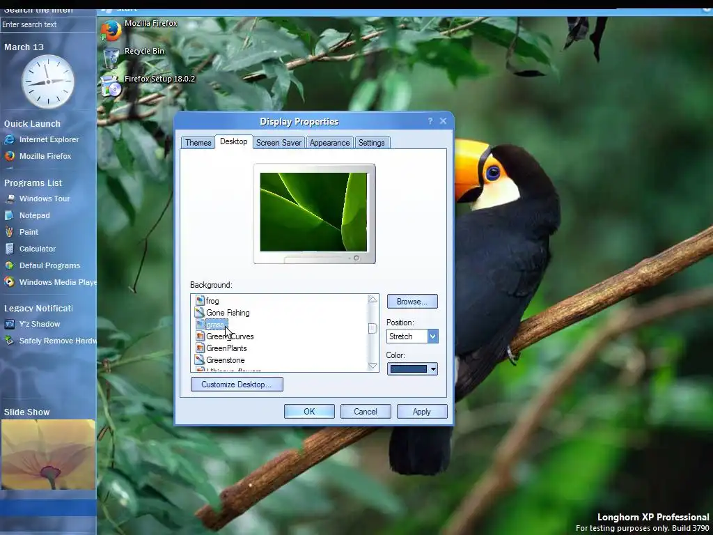The height and width of the screenshot is (535, 713).
Task: Switch to the Desktop tab
Action: (x=234, y=141)
